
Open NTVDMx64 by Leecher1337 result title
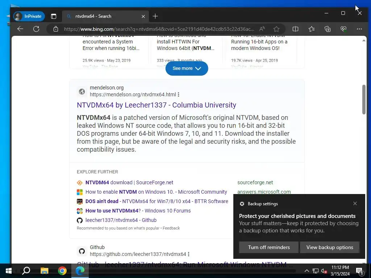point(157,105)
